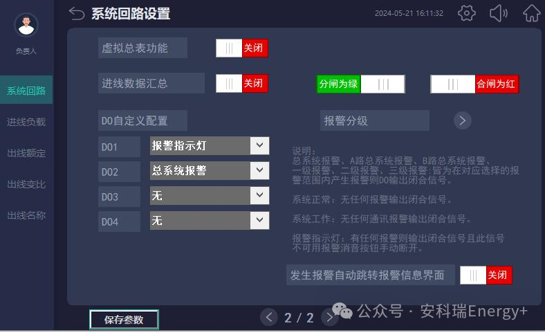Click the speaker sound icon

click(x=499, y=13)
